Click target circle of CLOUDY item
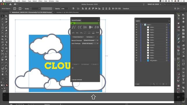Screen dimensions: 187x105 click(x=167, y=45)
